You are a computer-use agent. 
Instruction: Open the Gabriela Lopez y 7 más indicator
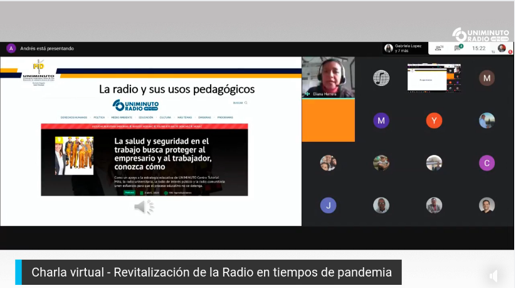click(404, 48)
